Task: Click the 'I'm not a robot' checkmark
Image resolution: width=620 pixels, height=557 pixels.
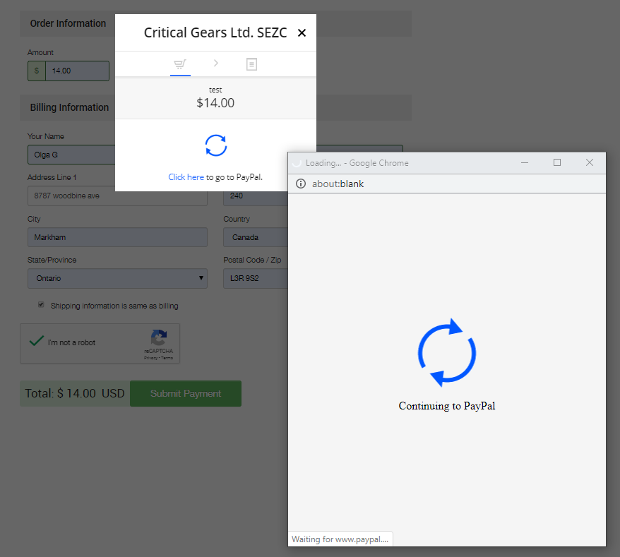Action: [x=37, y=341]
